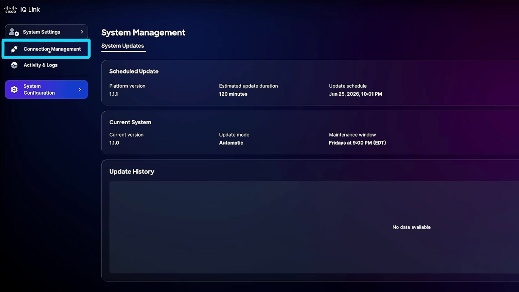
Task: Click Scheduled Update heading
Action: (134, 71)
